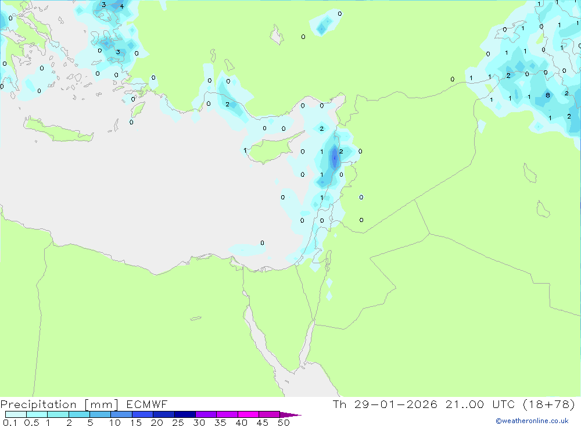Click the "35" legend scale label
The height and width of the screenshot is (426, 581).
[220, 423]
